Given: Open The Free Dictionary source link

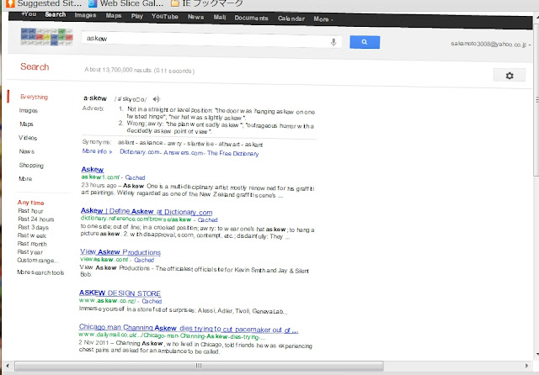Looking at the screenshot, I should (x=232, y=153).
